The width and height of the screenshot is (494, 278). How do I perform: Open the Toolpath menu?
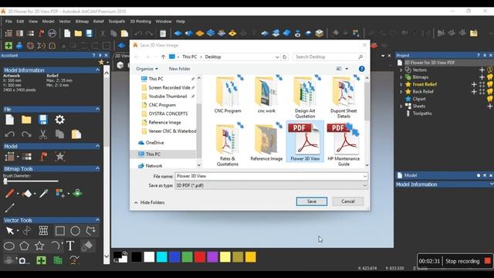pyautogui.click(x=117, y=22)
